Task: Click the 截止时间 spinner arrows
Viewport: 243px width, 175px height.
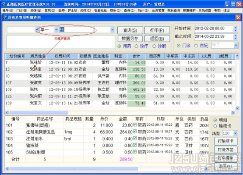Action: (236, 37)
